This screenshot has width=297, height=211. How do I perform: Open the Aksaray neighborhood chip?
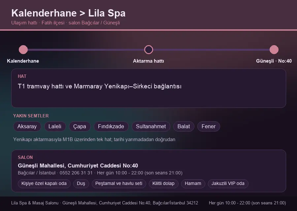coord(27,126)
